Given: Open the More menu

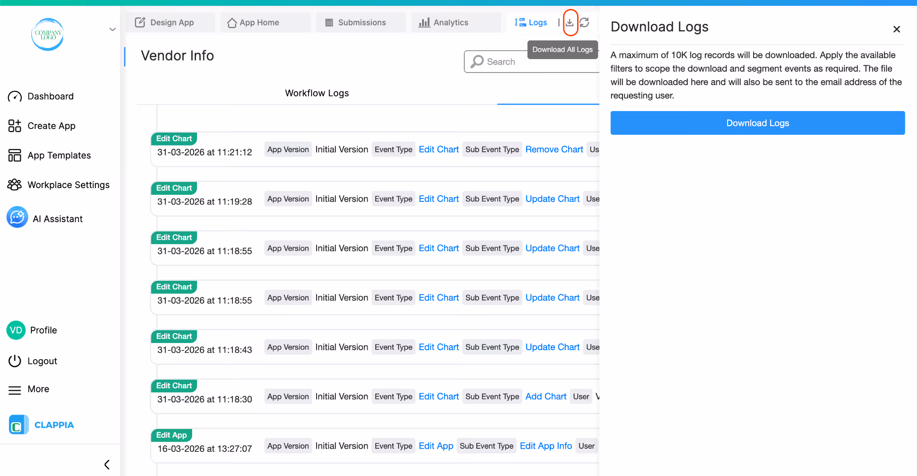Looking at the screenshot, I should [x=39, y=389].
